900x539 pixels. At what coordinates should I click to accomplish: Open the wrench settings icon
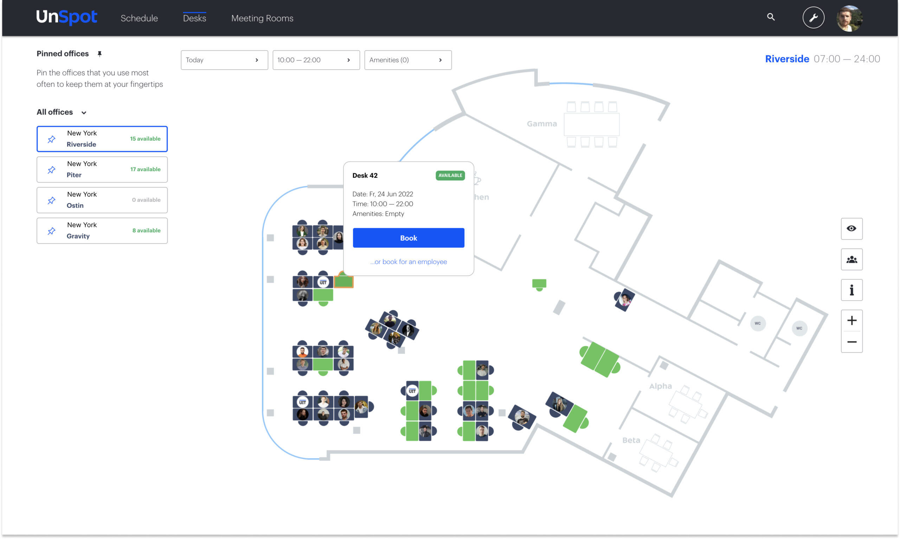coord(813,18)
